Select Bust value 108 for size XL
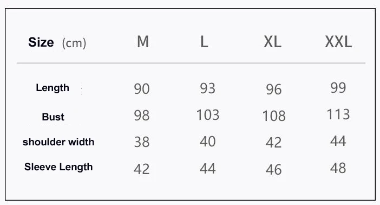380x205 pixels. 274,116
